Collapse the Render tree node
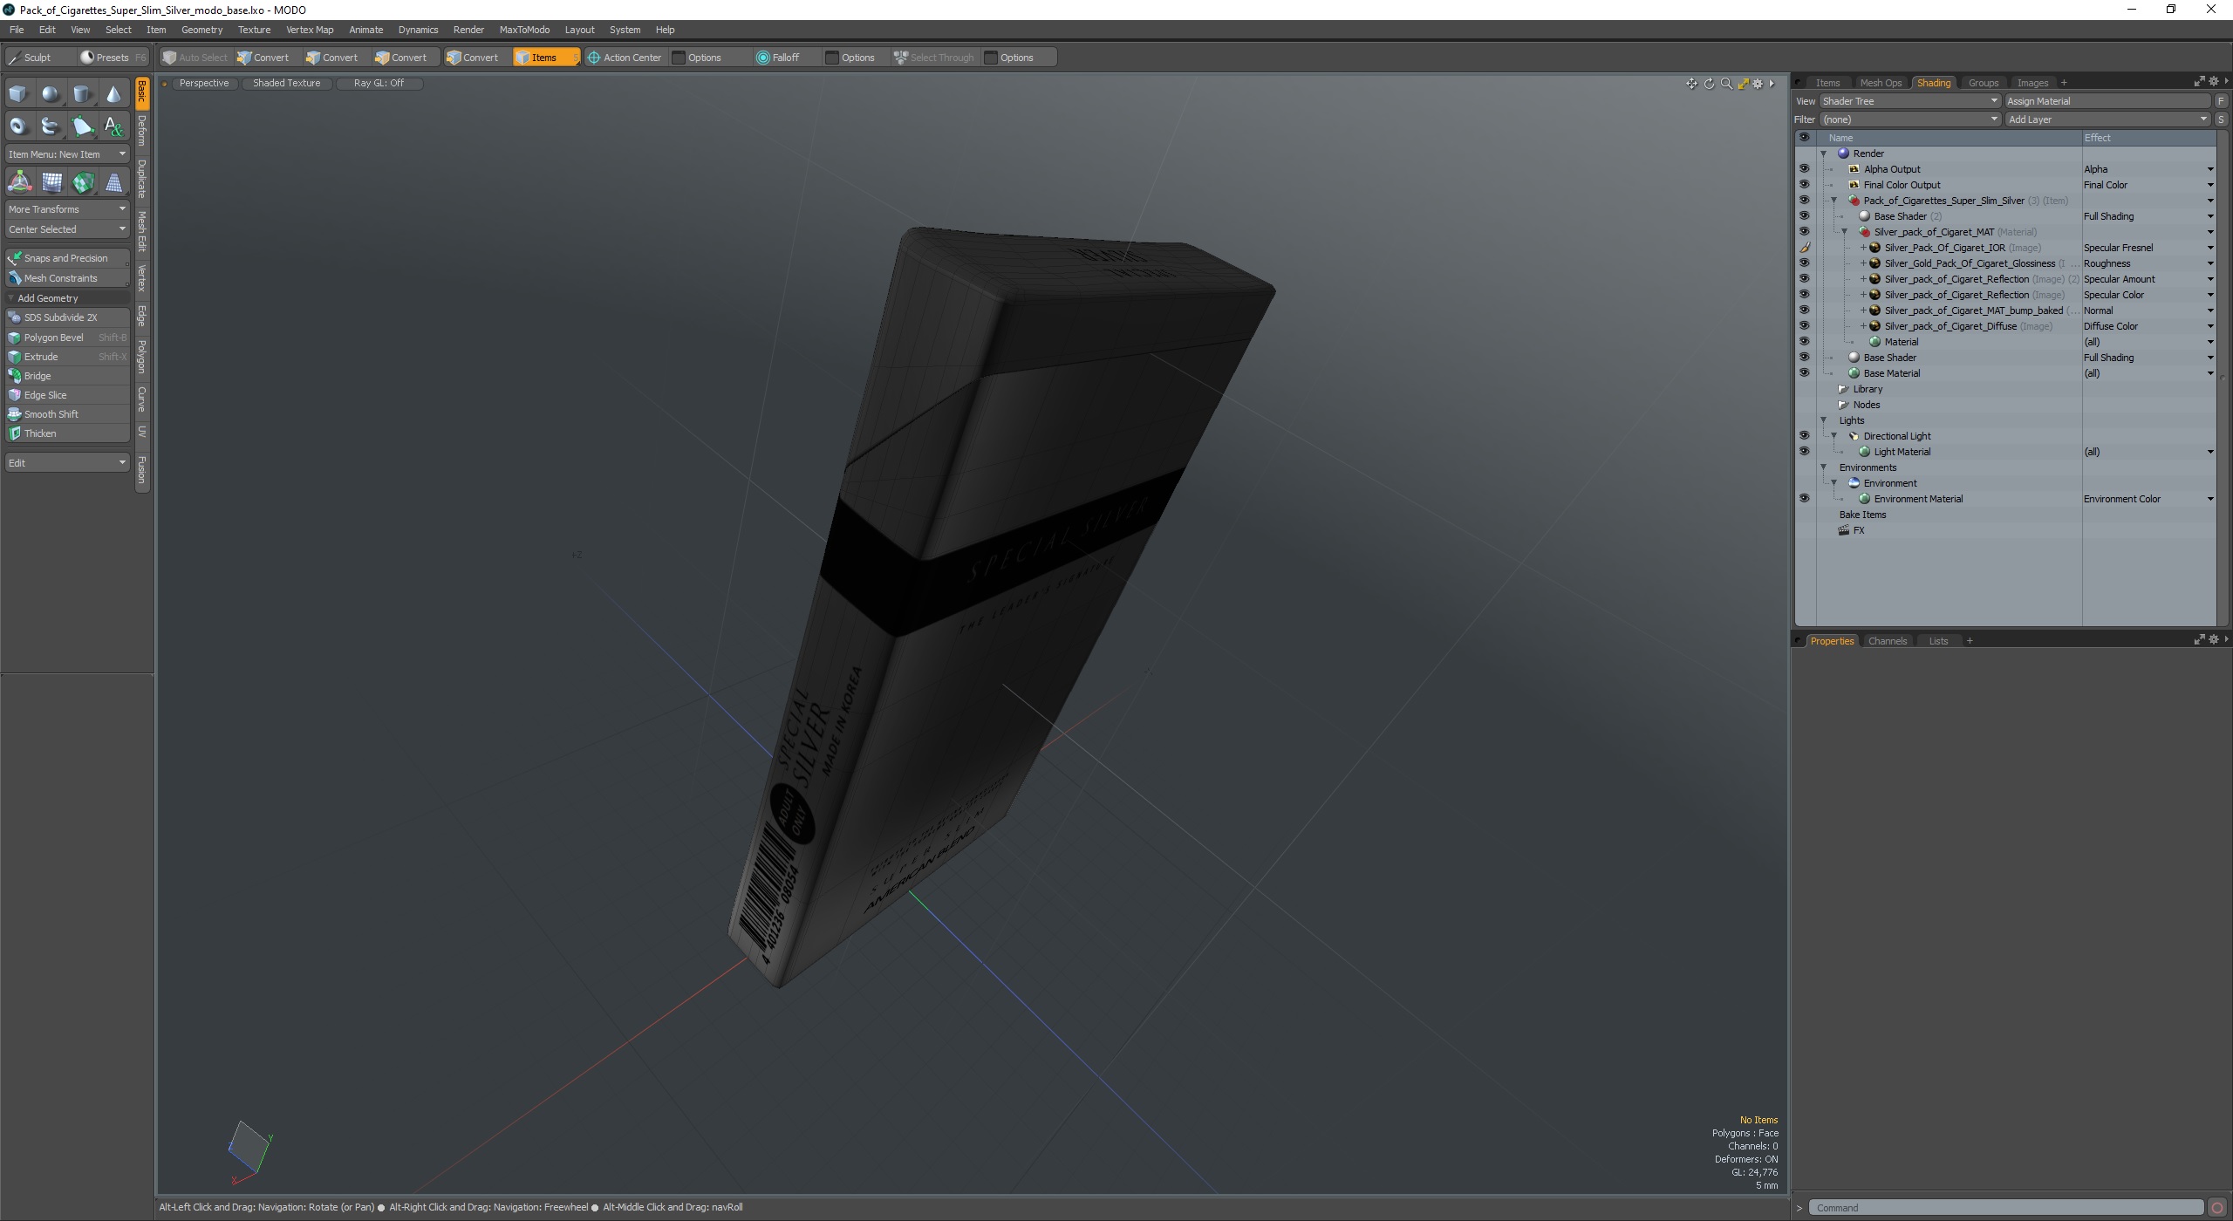Screen dimensions: 2233x1221 tap(1824, 153)
